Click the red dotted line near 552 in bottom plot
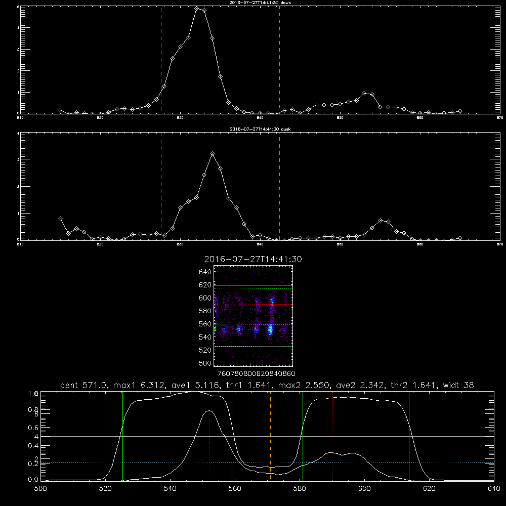The width and height of the screenshot is (506, 506). [209, 436]
